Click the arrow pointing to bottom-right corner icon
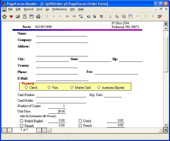This screenshot has height=141, width=170. (x=101, y=16)
